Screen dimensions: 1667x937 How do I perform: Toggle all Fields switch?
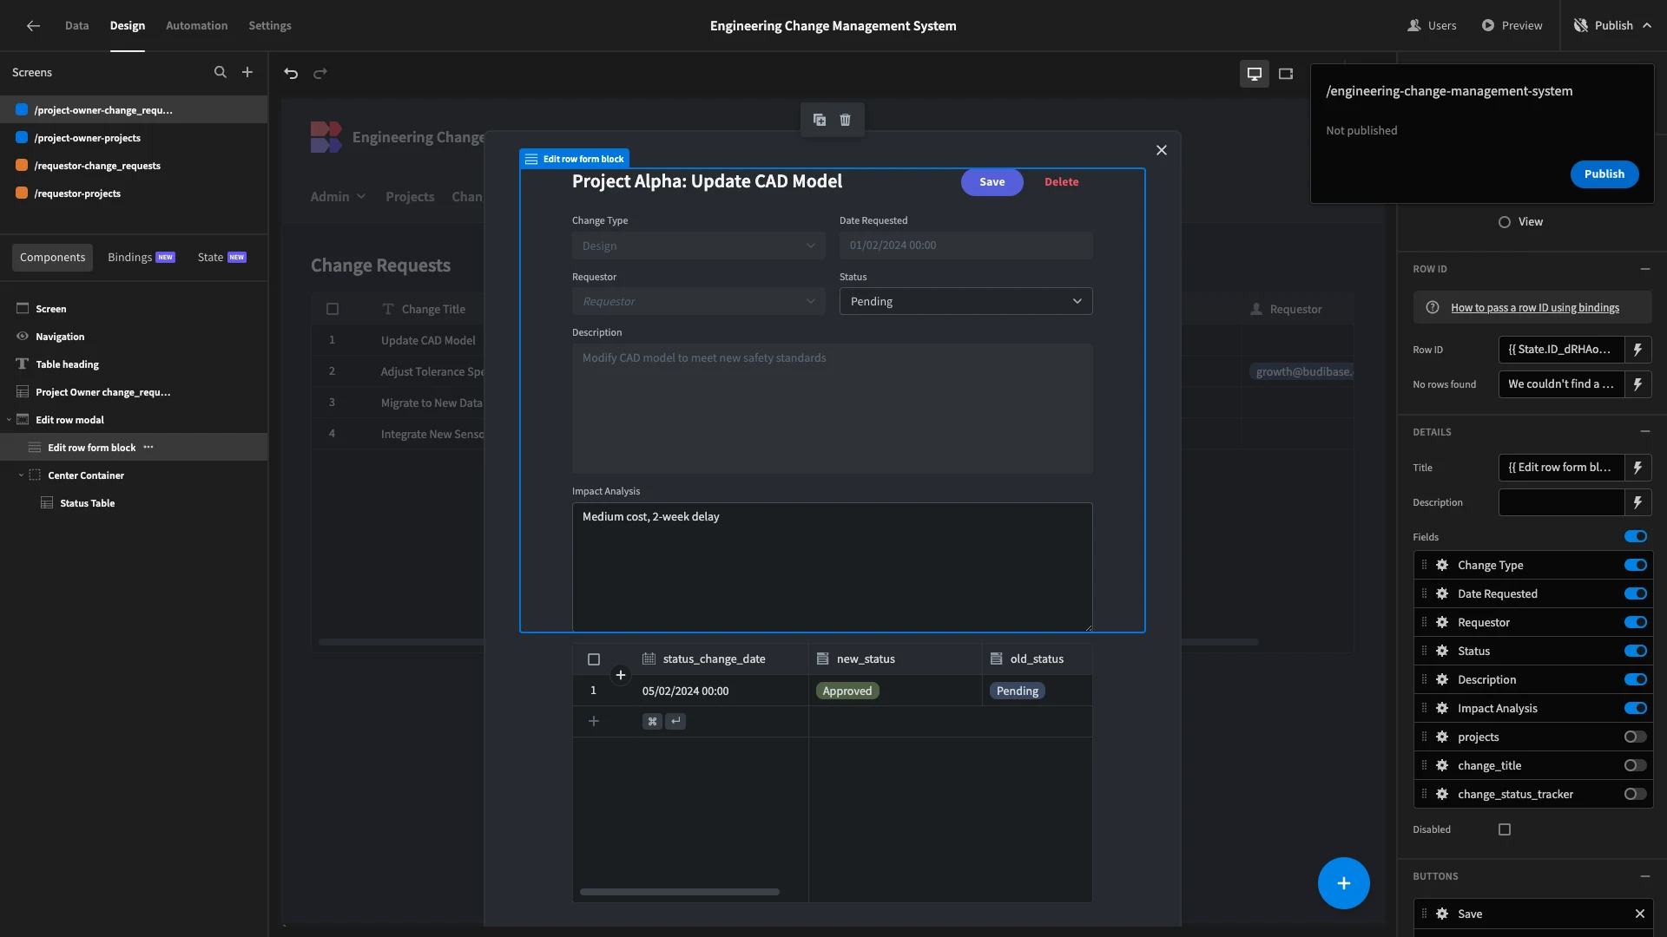click(1636, 536)
